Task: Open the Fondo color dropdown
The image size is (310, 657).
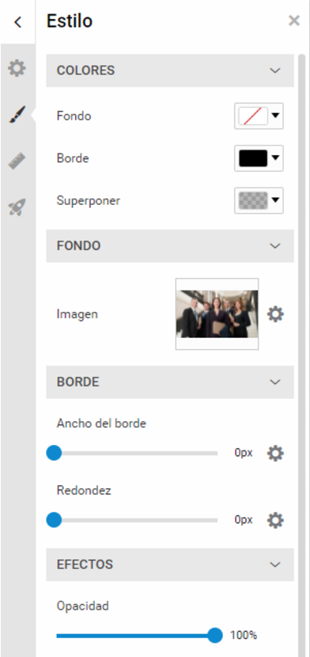Action: point(259,116)
